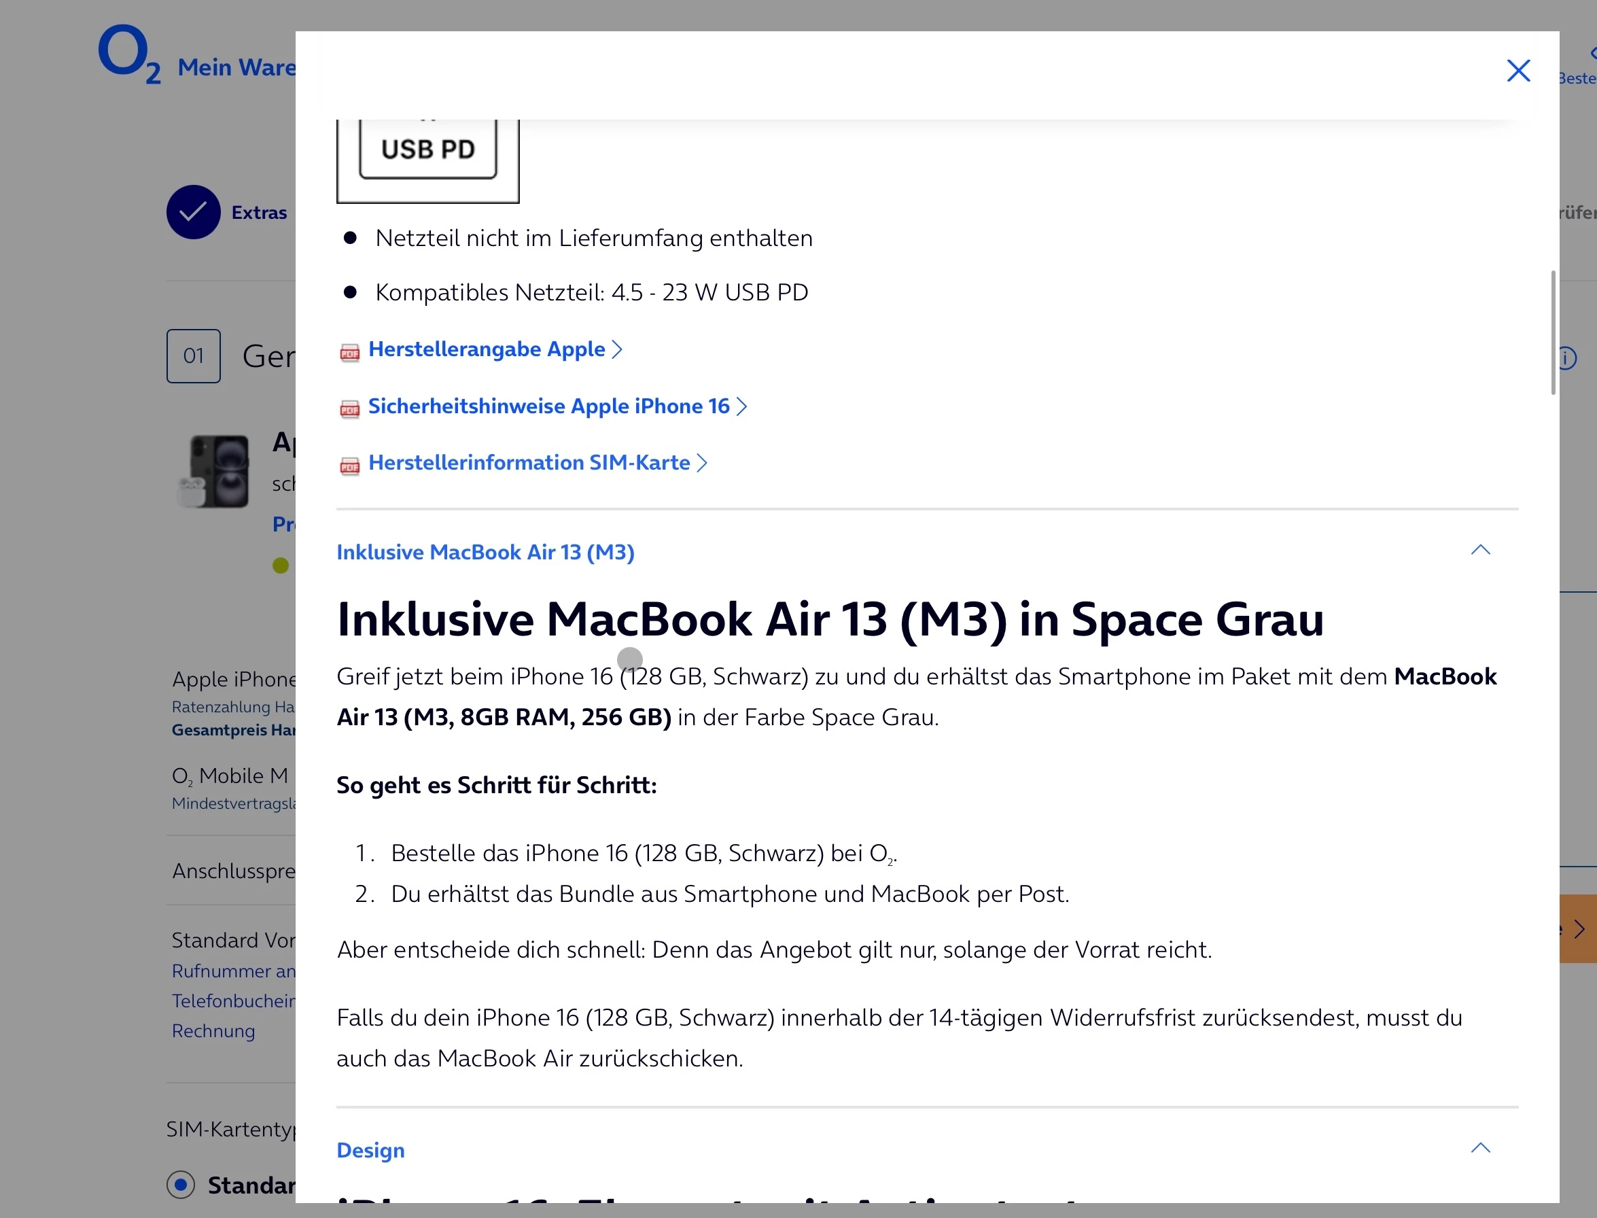The width and height of the screenshot is (1597, 1218).
Task: Open Herstellerangabe Apple link
Action: [x=487, y=349]
